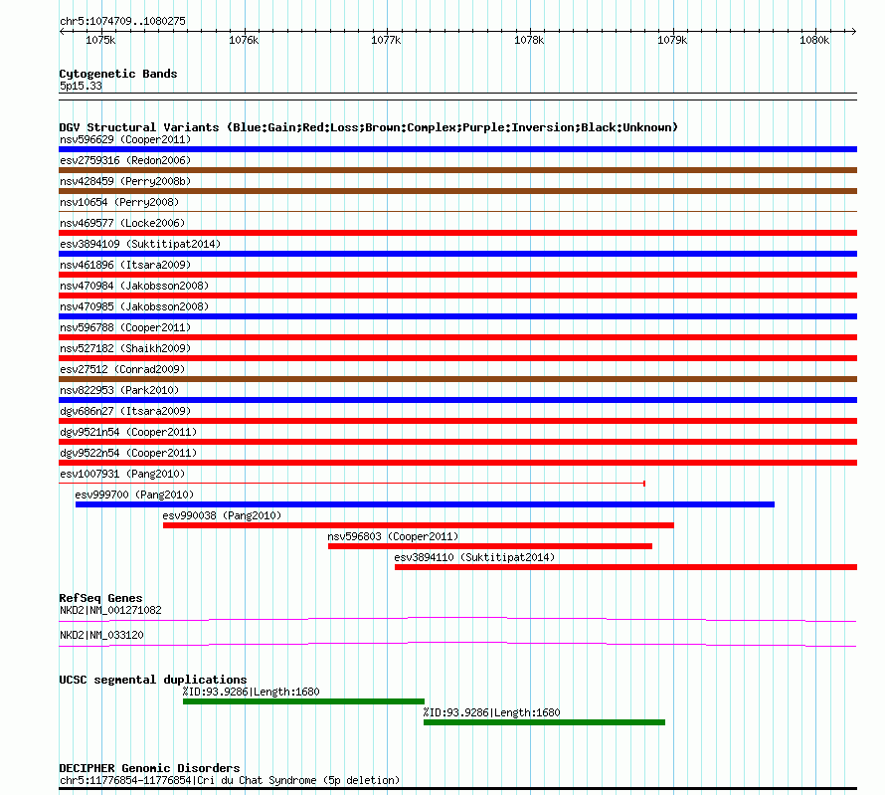Viewport: 885px width, 795px height.
Task: Click the RefSeq Genes track title
Action: click(101, 598)
